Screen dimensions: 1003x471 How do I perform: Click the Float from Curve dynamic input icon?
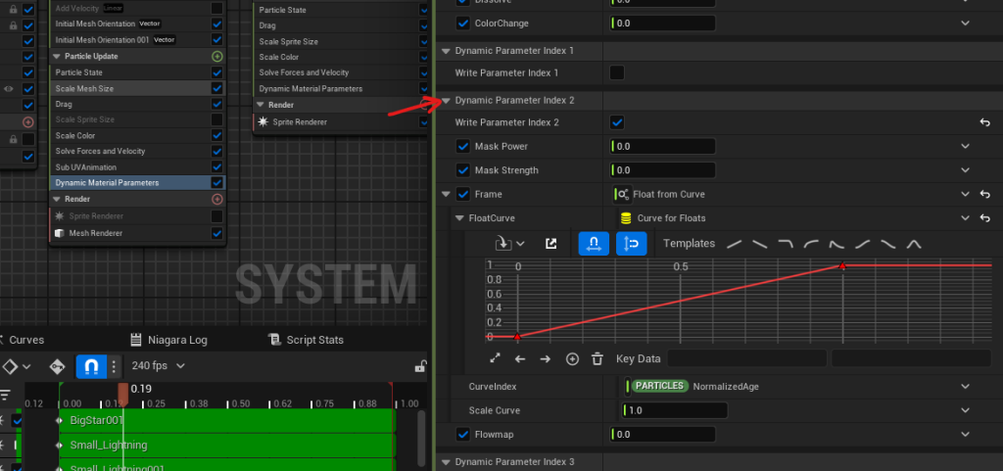622,194
